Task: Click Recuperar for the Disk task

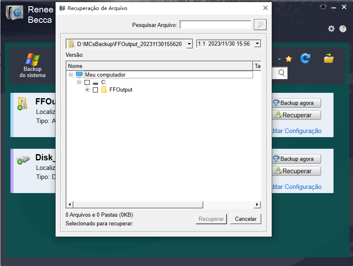Action: coord(296,171)
